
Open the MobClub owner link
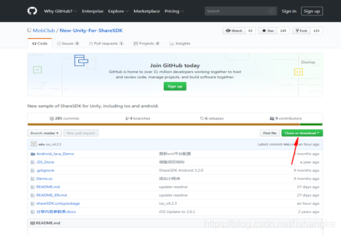click(44, 30)
